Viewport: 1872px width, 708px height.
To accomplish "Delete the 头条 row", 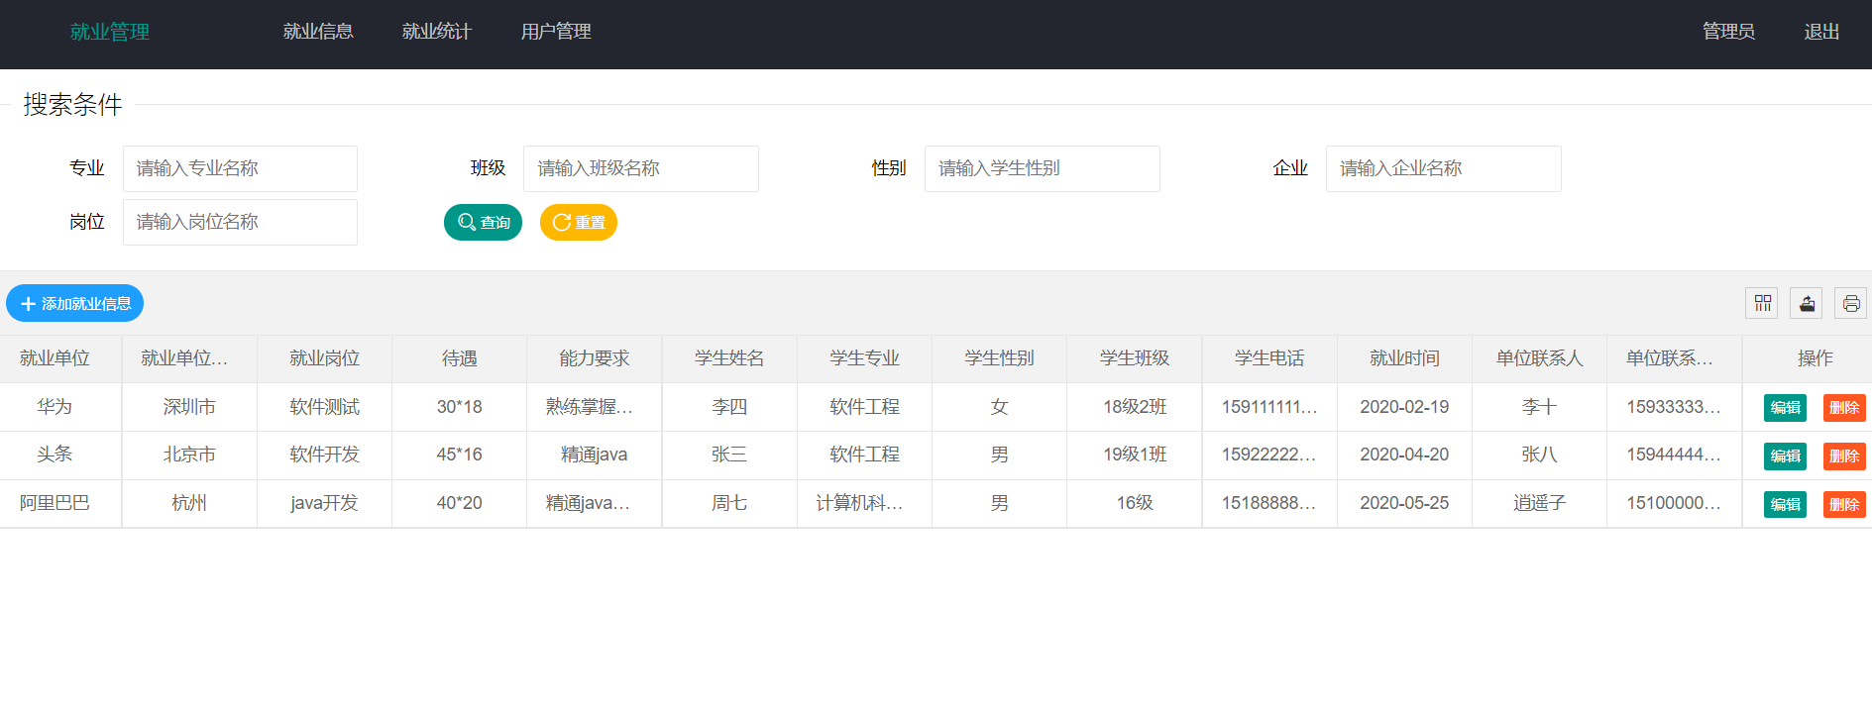I will 1844,455.
